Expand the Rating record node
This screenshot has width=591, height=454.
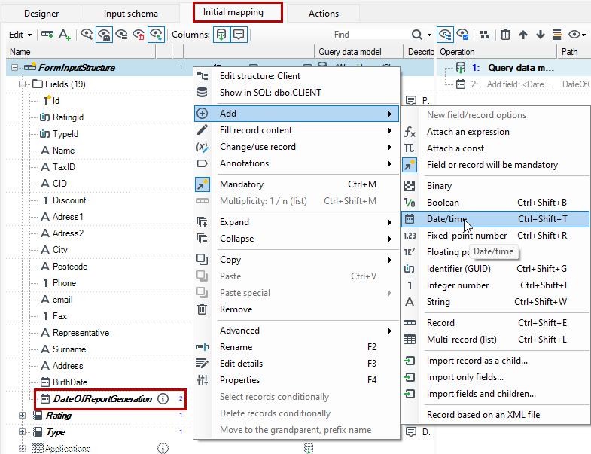click(23, 415)
